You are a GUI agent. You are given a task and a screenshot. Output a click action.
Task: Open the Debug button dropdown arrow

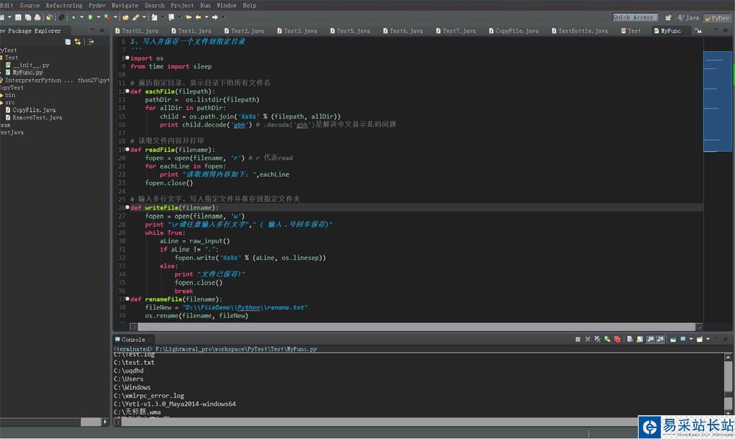[81, 17]
